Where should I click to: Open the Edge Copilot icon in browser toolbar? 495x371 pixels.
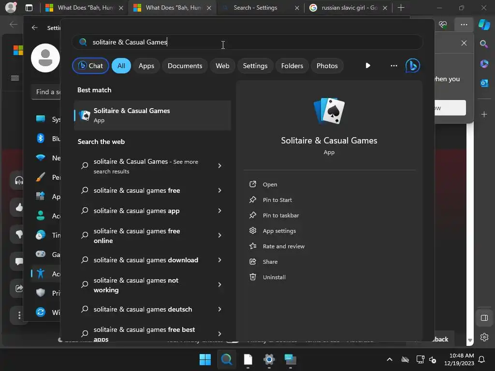point(484,24)
